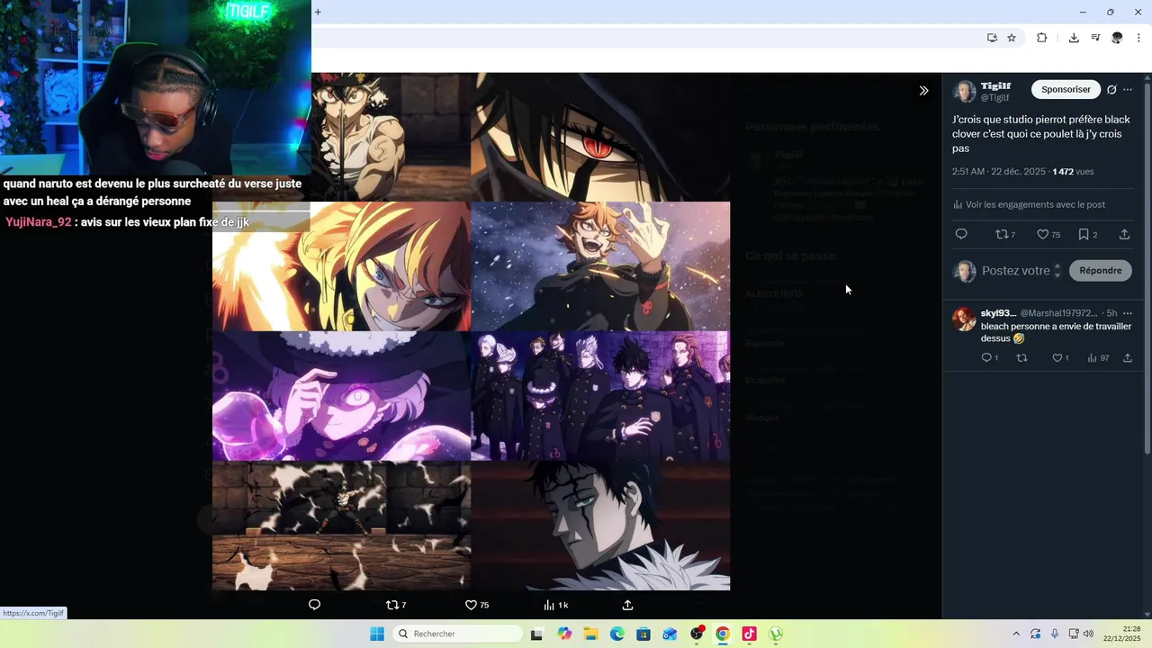Click the reply icon below the image viewer
Screen dimensions: 1152x648
[x=314, y=605]
